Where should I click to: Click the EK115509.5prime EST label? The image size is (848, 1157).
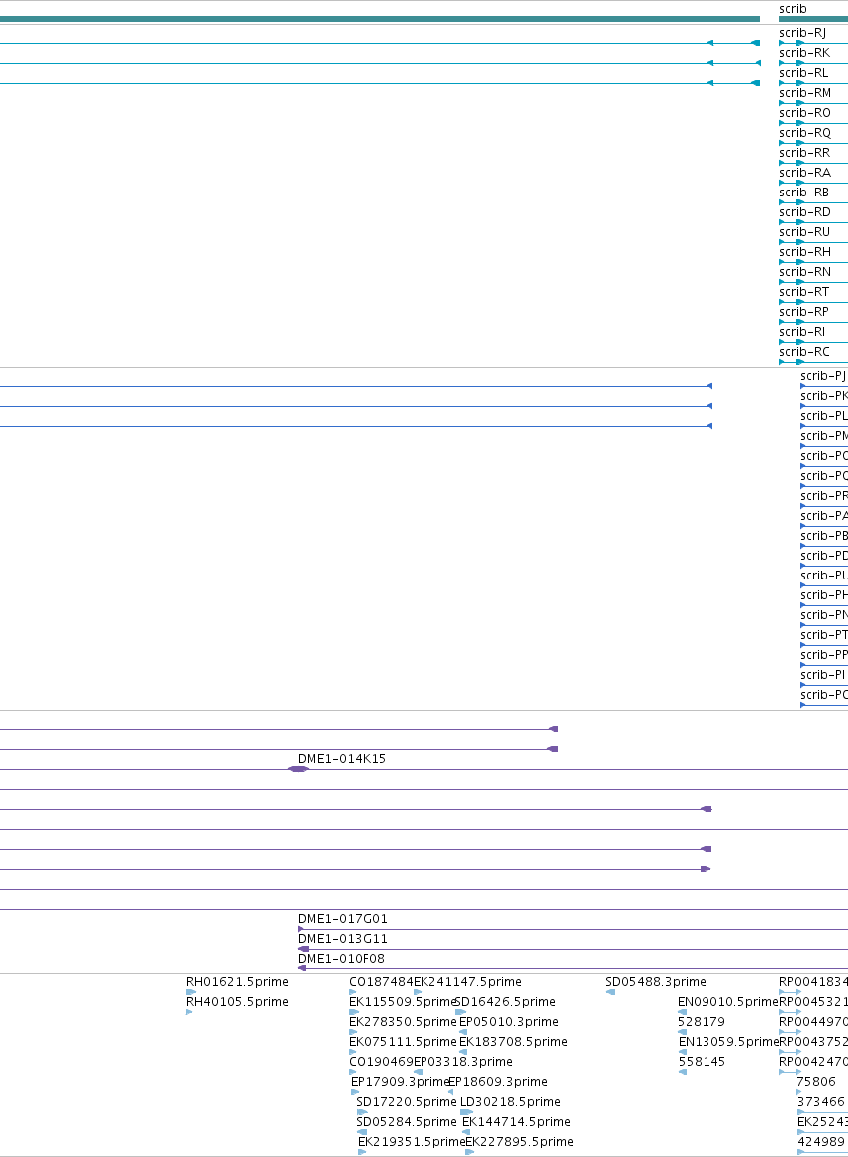click(403, 1002)
